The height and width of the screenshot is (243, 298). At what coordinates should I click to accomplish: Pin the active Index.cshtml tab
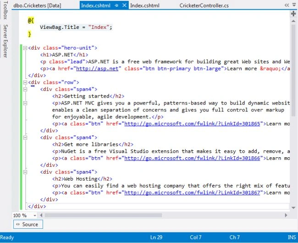[x=116, y=6]
